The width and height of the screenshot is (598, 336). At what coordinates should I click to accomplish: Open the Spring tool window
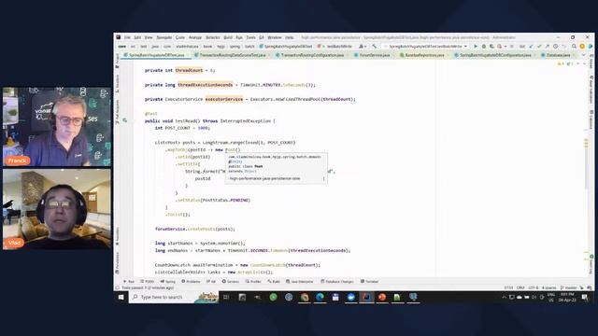[168, 282]
